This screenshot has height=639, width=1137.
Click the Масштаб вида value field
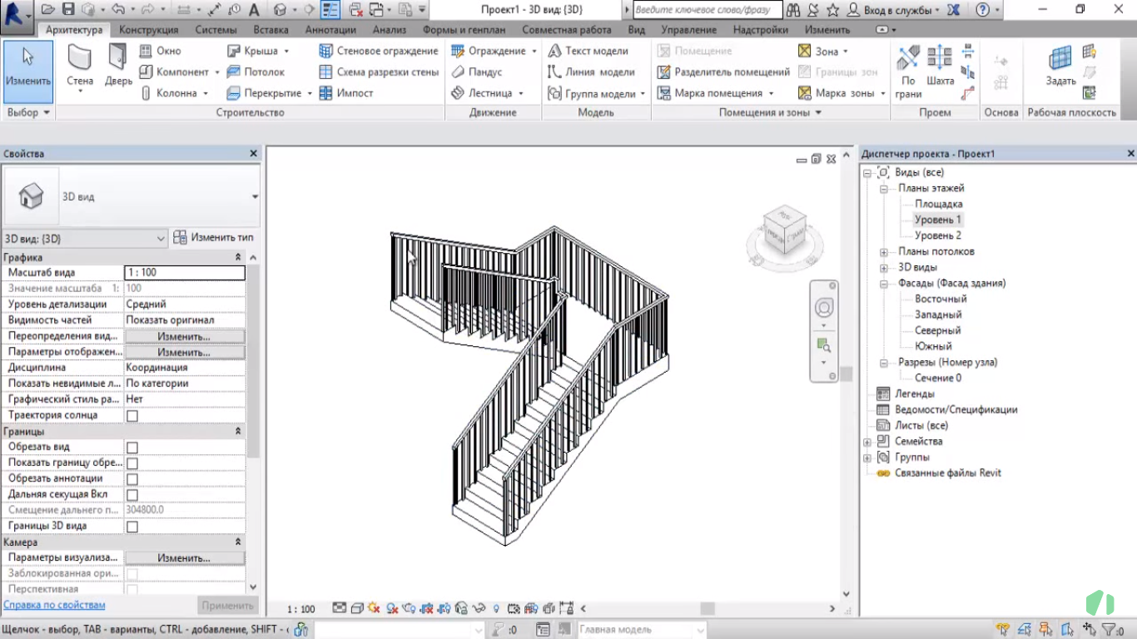[184, 273]
